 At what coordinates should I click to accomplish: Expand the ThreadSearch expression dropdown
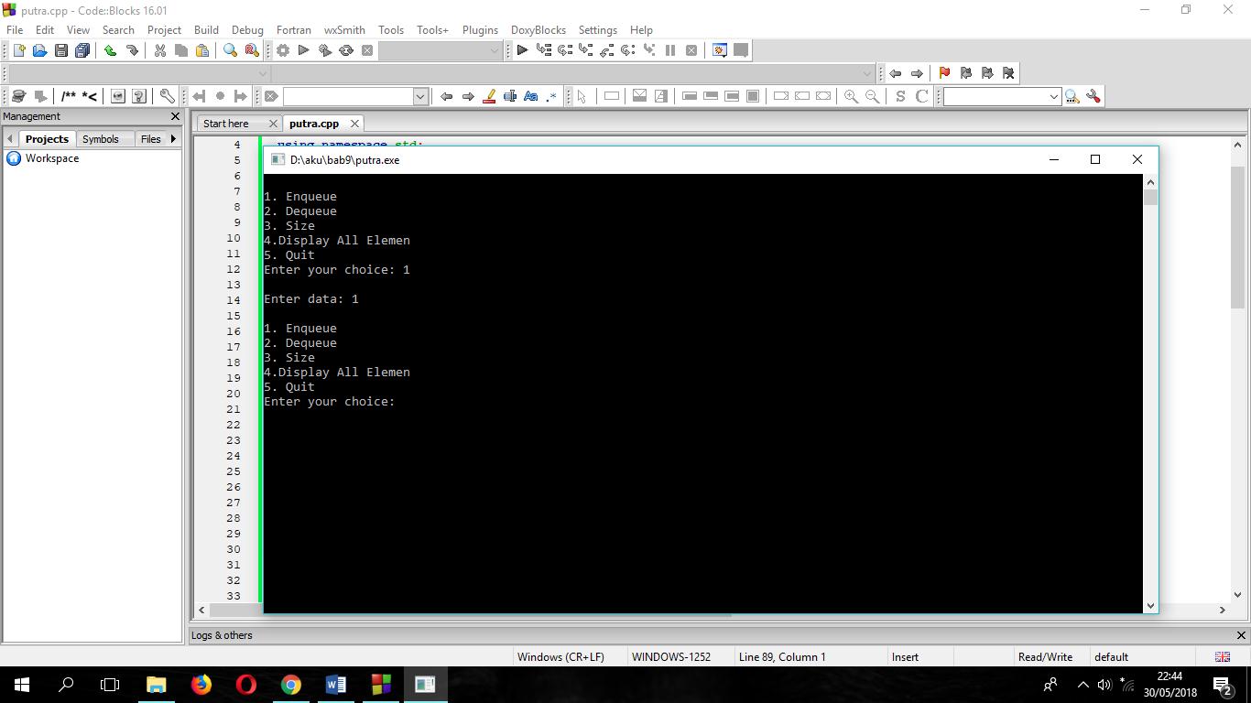1053,96
